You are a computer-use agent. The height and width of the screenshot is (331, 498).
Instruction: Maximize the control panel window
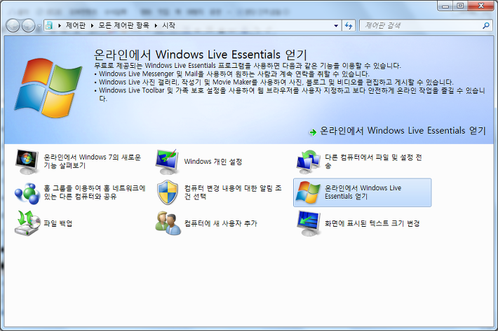pos(460,6)
